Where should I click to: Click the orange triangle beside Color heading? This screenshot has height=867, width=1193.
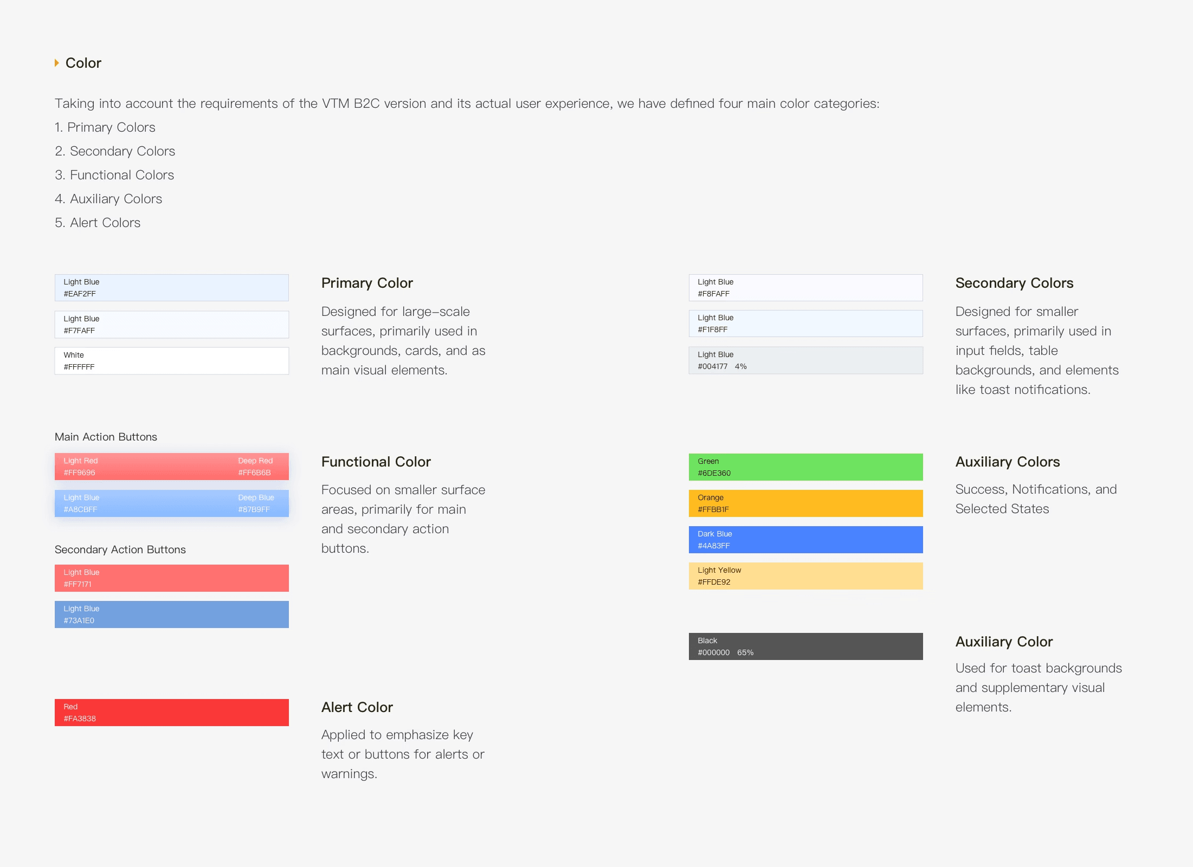coord(56,63)
